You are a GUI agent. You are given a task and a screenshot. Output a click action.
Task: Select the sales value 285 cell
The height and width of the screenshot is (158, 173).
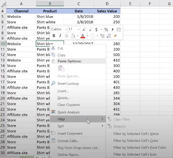pos(113,93)
